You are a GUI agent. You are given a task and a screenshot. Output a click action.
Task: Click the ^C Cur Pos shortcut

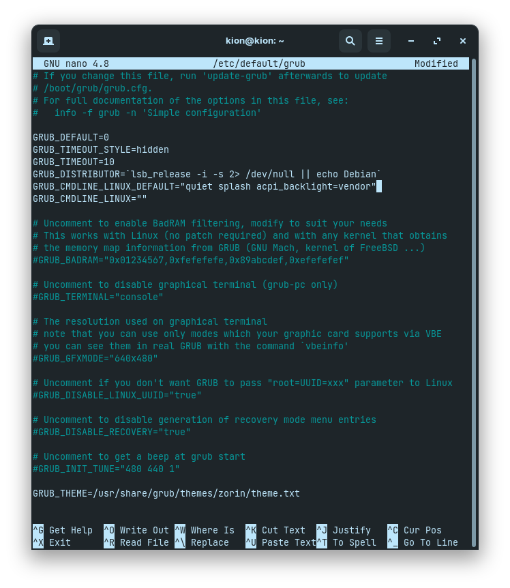coord(415,530)
